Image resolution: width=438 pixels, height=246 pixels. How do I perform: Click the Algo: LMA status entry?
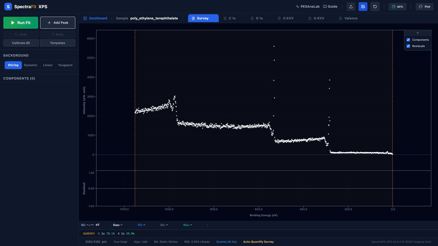[x=141, y=242]
